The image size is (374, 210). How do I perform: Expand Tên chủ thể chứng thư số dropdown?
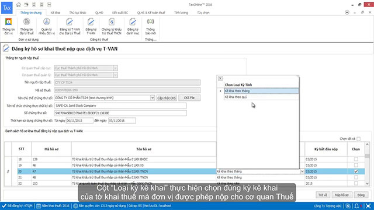pos(153,98)
